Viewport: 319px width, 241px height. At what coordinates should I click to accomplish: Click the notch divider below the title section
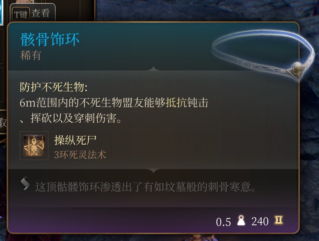pyautogui.click(x=153, y=68)
